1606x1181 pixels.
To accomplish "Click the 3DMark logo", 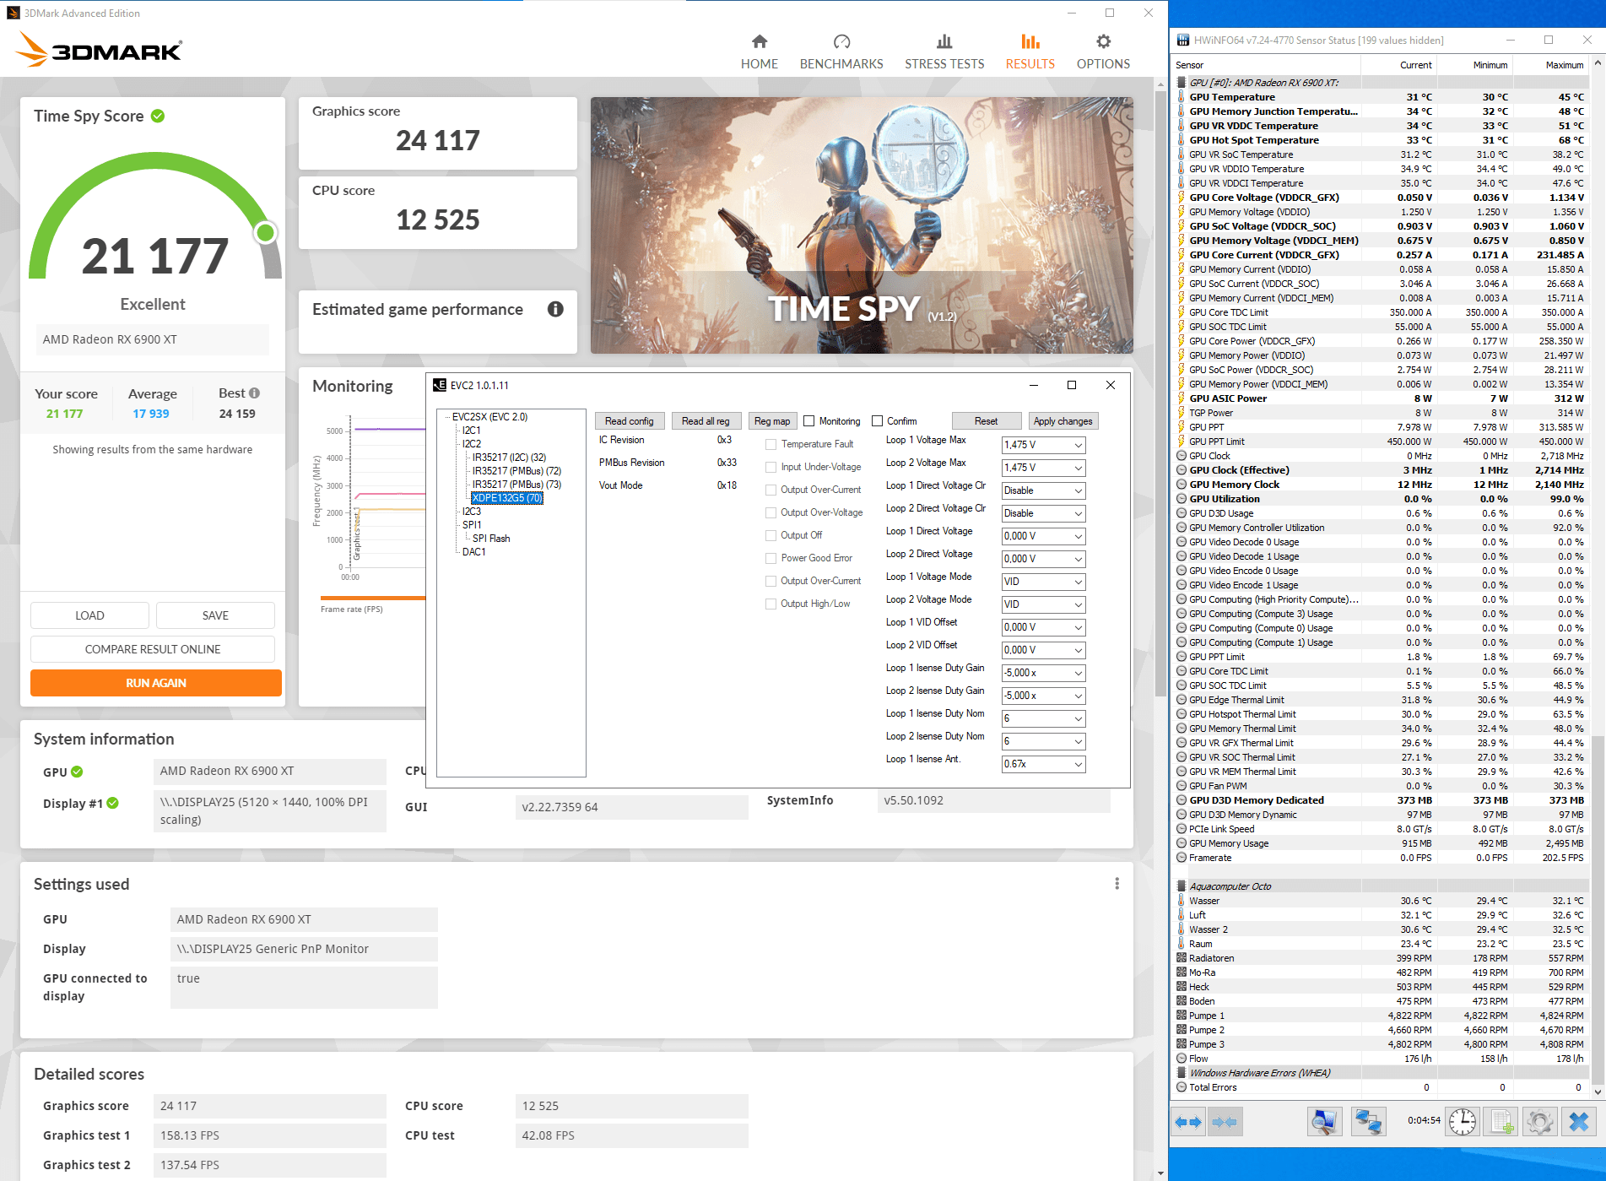I will point(100,50).
